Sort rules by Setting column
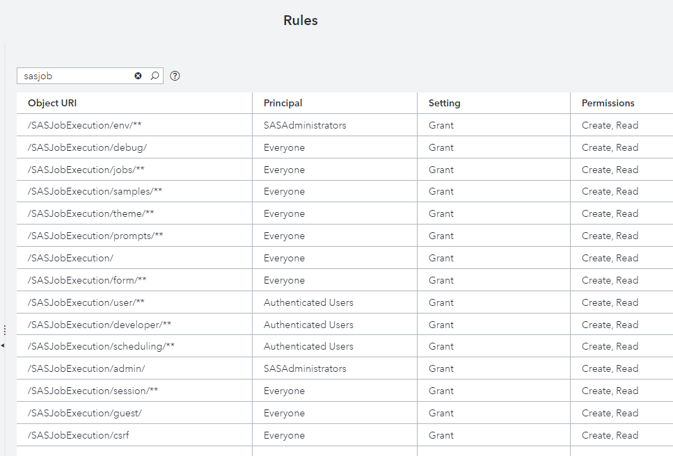This screenshot has height=456, width=673. click(x=444, y=103)
